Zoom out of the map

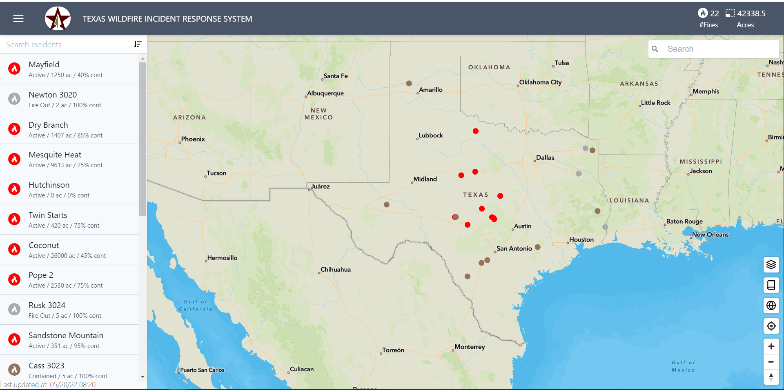[771, 362]
